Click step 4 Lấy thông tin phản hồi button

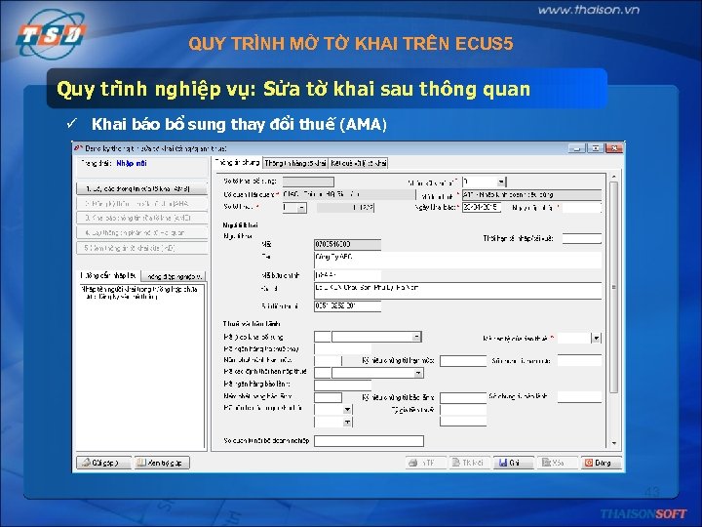[142, 232]
